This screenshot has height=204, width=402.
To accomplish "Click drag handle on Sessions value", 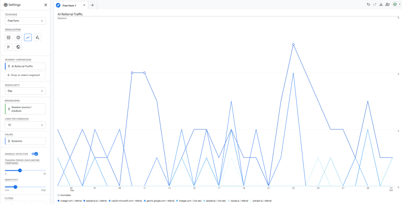I will (9, 141).
